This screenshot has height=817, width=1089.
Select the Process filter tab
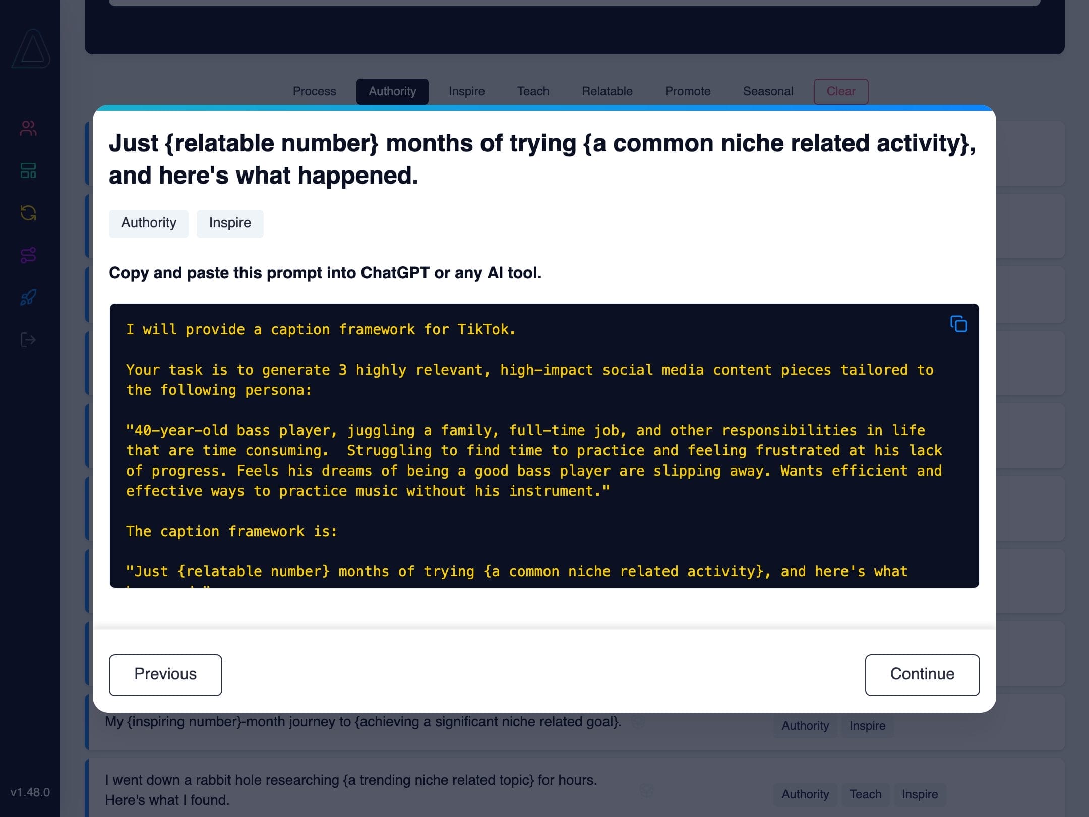click(314, 91)
